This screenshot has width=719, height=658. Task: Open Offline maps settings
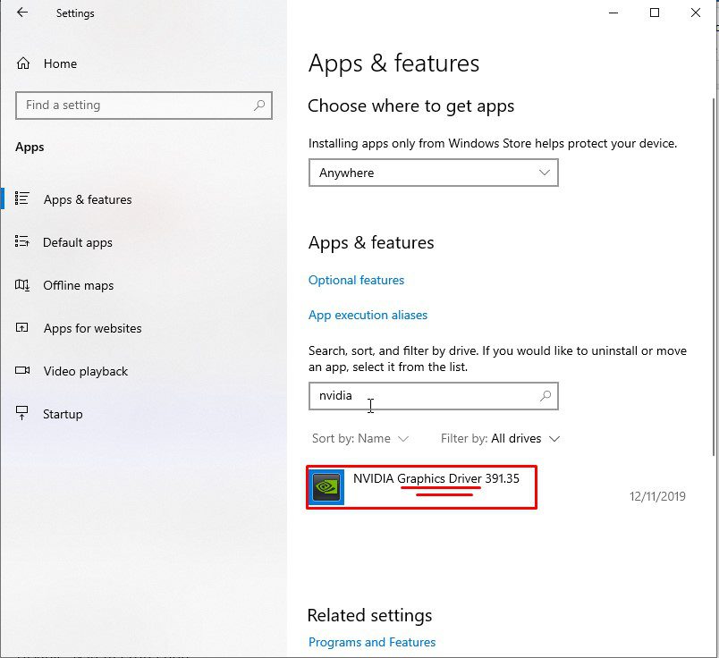pyautogui.click(x=79, y=285)
